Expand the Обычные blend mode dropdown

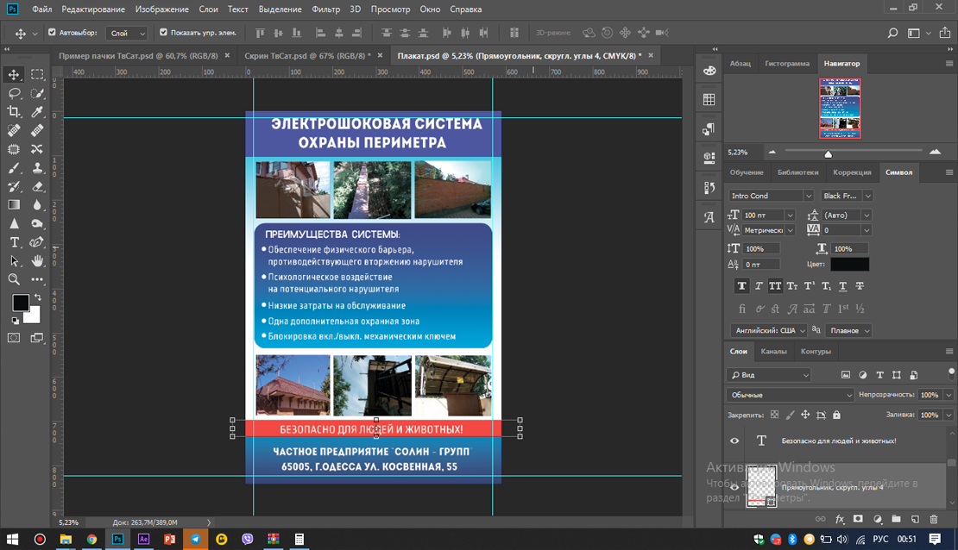point(848,395)
